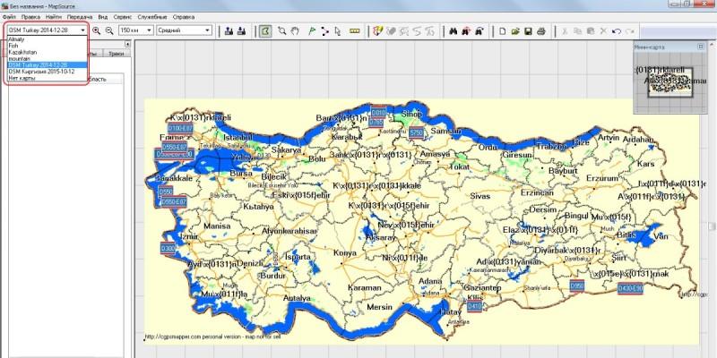Open the Справка menu
This screenshot has height=358, width=717.
point(184,17)
